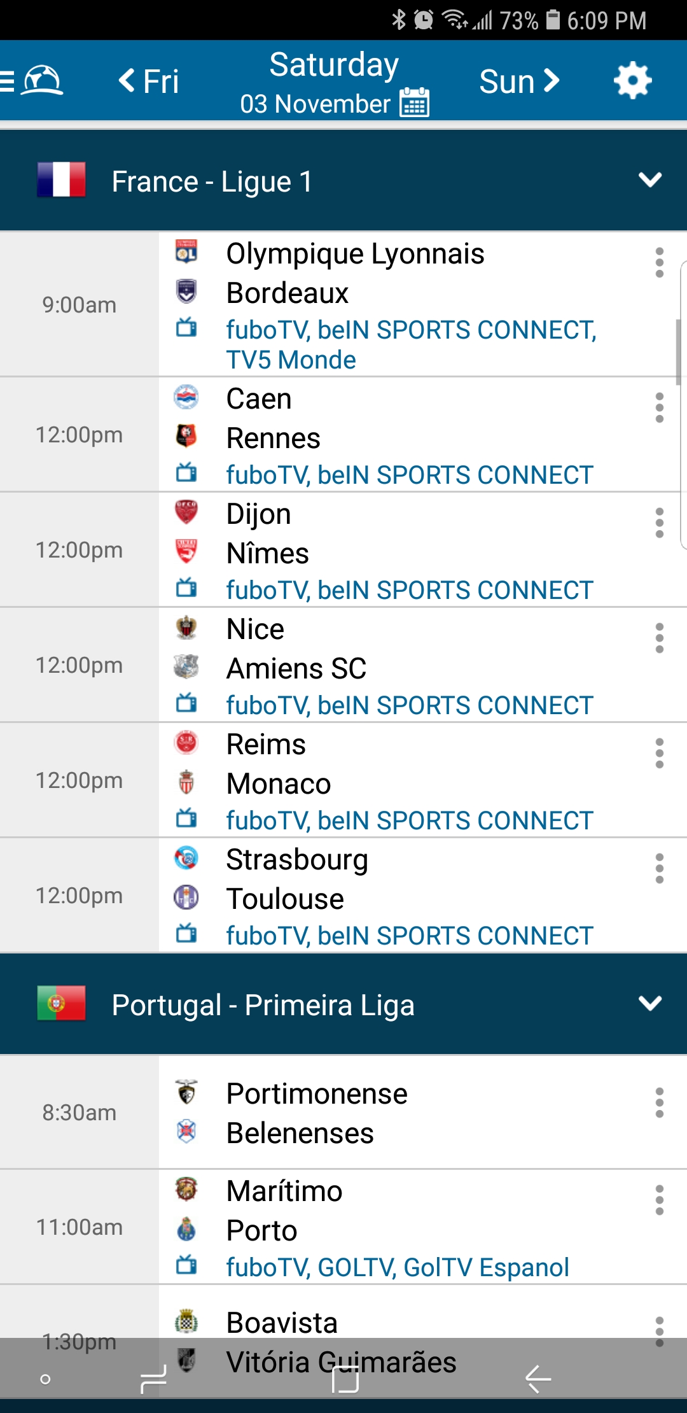Go to next day Sun
The width and height of the screenshot is (687, 1413).
tap(519, 81)
